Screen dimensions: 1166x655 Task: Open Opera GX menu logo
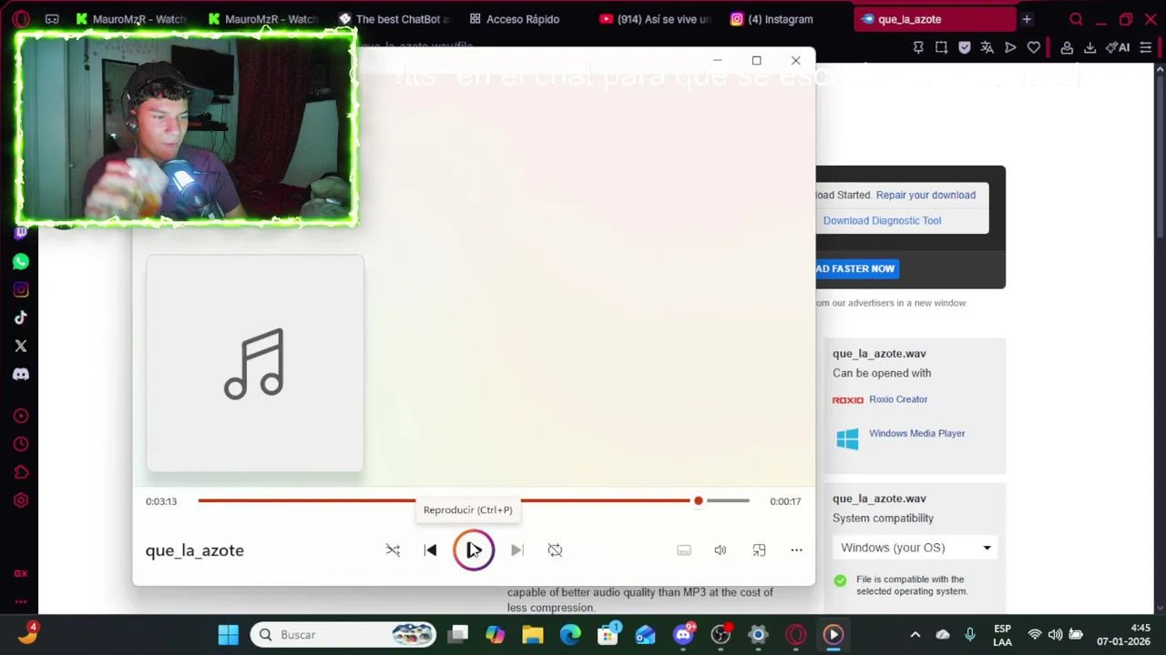coord(21,19)
